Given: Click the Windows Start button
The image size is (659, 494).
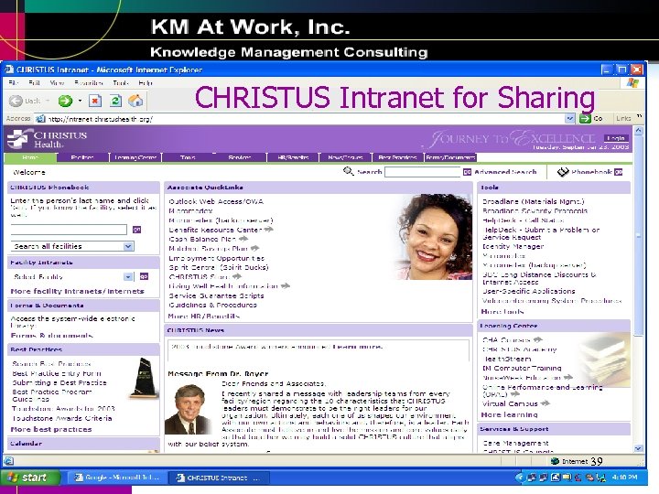Looking at the screenshot, I should (31, 478).
